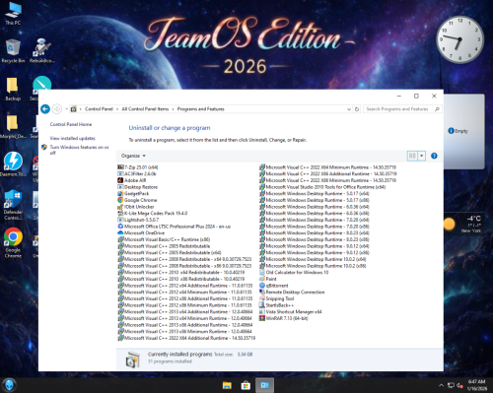Open recent locations dropdown arrow
This screenshot has width=493, height=393.
click(x=66, y=109)
